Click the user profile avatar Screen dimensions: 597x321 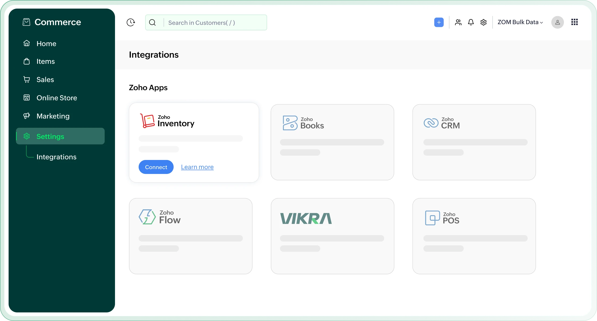[558, 22]
